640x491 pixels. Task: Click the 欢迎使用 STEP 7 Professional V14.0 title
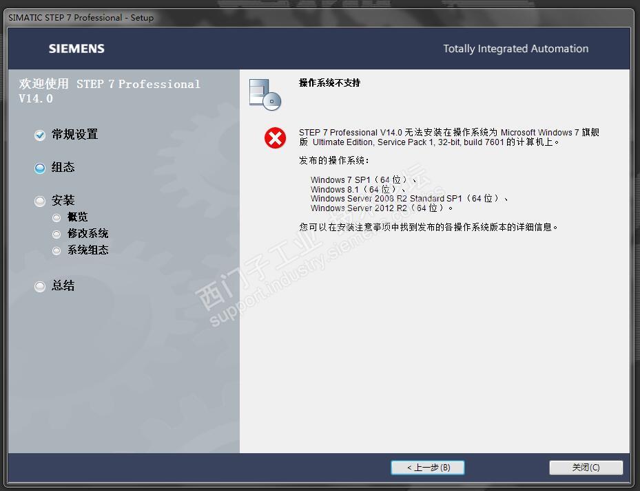[x=110, y=91]
